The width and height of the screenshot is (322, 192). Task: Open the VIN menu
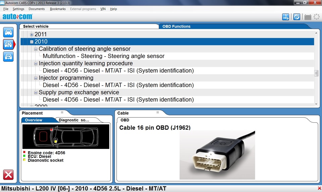coord(103,9)
